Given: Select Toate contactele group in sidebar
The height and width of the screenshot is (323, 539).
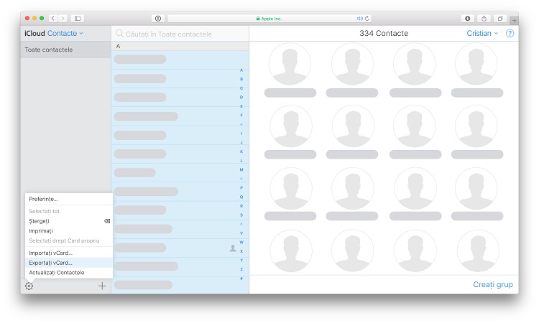Looking at the screenshot, I should (x=49, y=50).
